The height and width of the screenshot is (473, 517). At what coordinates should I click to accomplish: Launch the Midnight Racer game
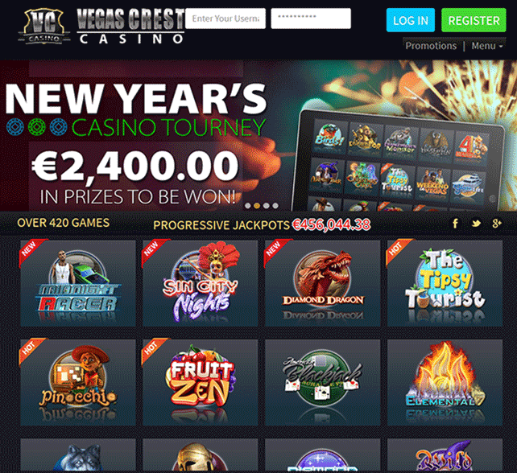tap(78, 283)
